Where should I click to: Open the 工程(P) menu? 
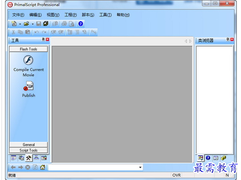[x=71, y=15]
